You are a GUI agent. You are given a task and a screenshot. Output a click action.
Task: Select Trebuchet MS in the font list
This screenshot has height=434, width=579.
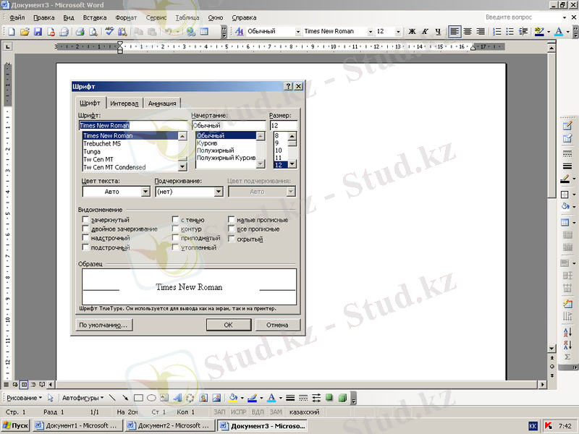102,143
